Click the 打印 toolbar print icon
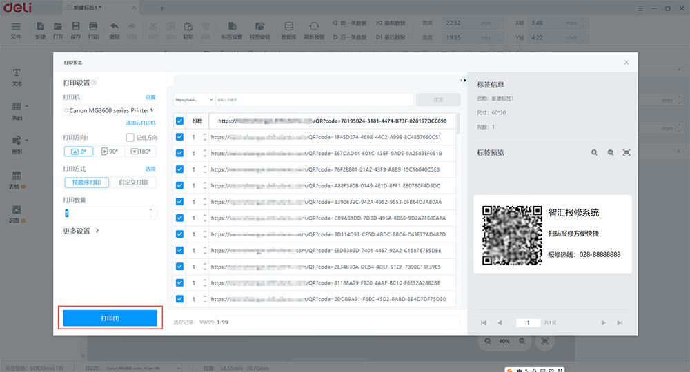The image size is (690, 372). (93, 30)
